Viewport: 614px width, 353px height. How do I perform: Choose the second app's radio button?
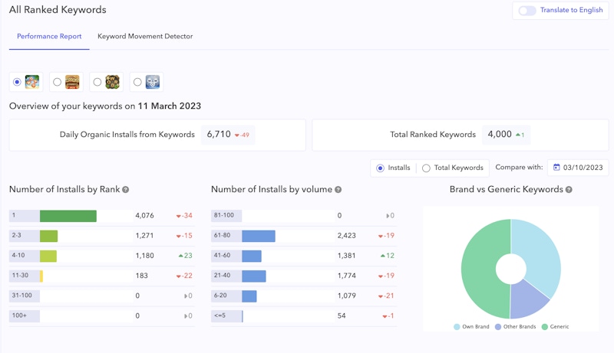(x=57, y=82)
